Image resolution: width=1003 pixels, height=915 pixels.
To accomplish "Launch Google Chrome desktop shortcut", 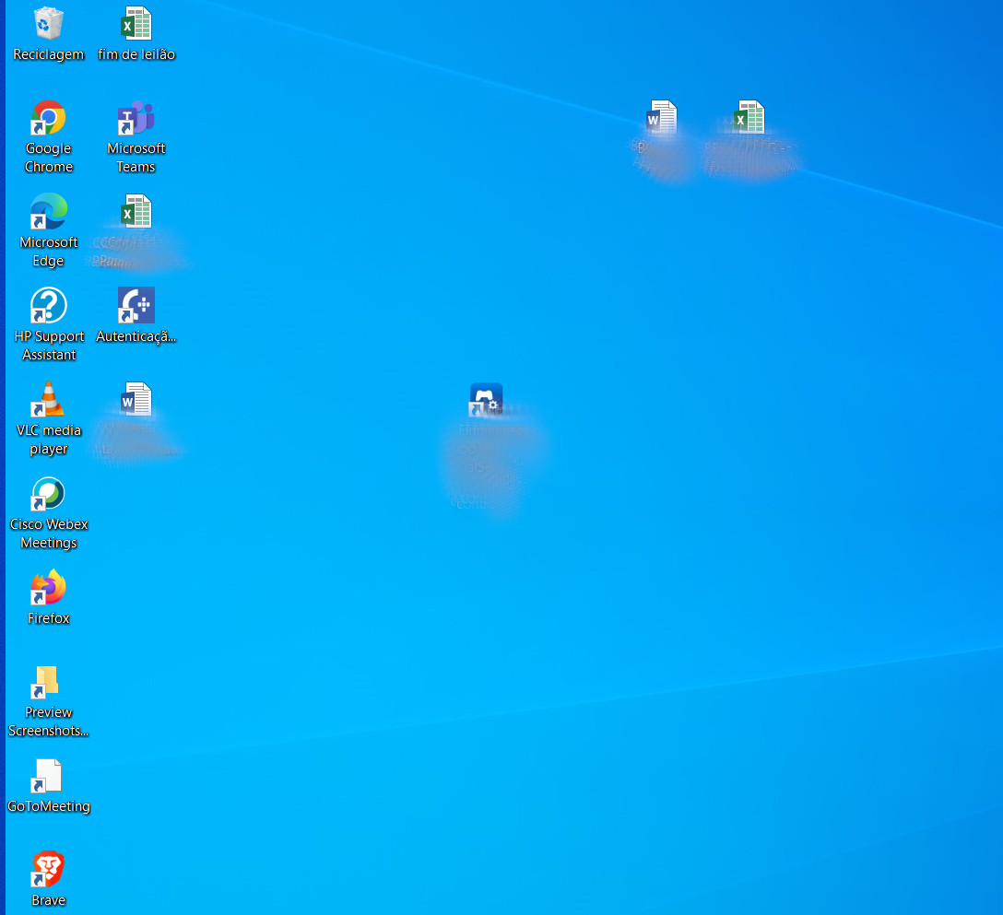I will click(49, 118).
